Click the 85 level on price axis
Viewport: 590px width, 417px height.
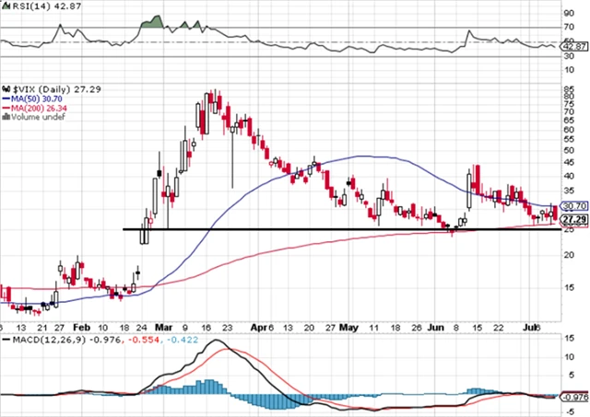point(568,89)
